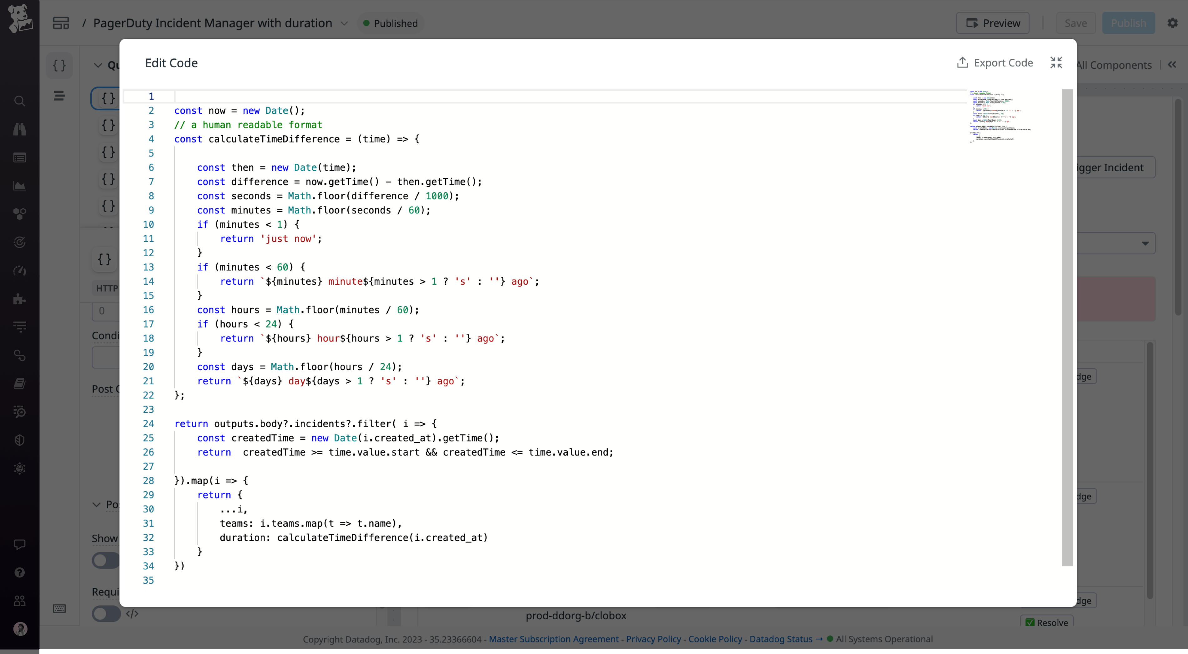Screen dimensions: 1188x654
Task: Open the dropdown below Trigger Incident
Action: point(1145,243)
